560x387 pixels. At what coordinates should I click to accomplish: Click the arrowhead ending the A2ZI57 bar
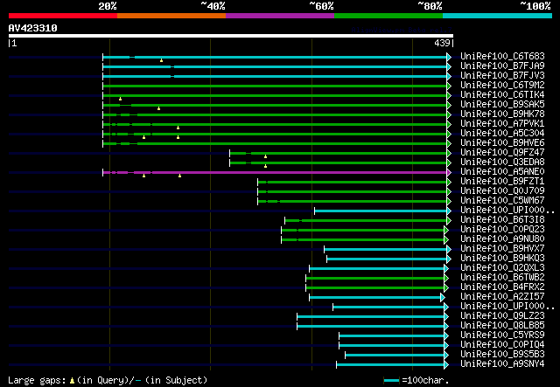[x=443, y=298]
